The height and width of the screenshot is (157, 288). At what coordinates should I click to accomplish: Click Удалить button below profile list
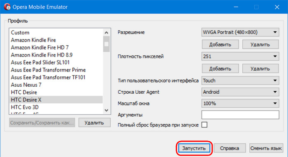[94, 122]
